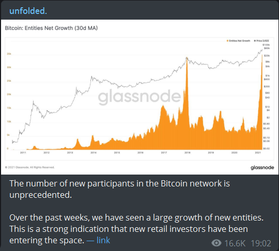Toggle the Entities Net Growth legend entry

click(238, 41)
